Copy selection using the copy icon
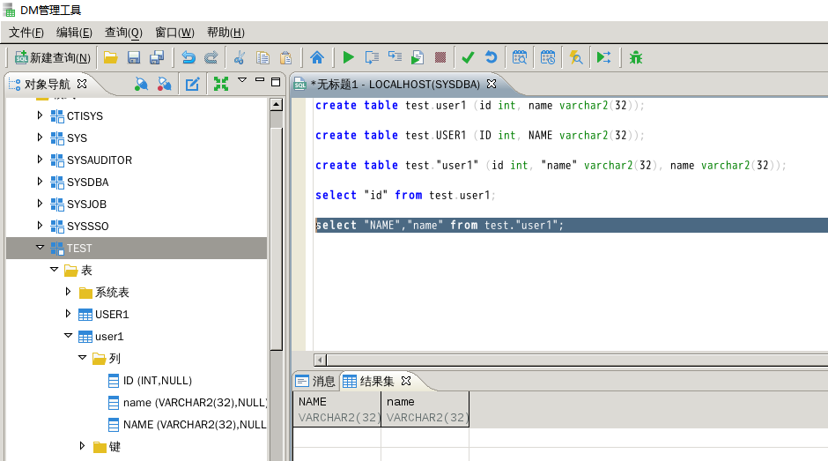Viewport: 828px width, 461px height. pos(262,57)
